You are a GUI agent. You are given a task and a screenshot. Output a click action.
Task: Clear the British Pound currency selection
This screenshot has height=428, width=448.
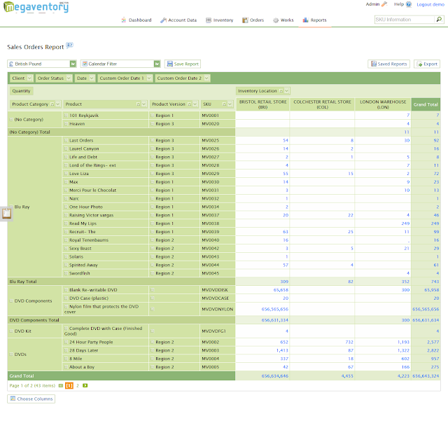click(x=73, y=64)
